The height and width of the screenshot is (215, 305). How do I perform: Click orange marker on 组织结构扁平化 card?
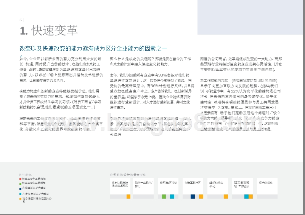click(226, 196)
